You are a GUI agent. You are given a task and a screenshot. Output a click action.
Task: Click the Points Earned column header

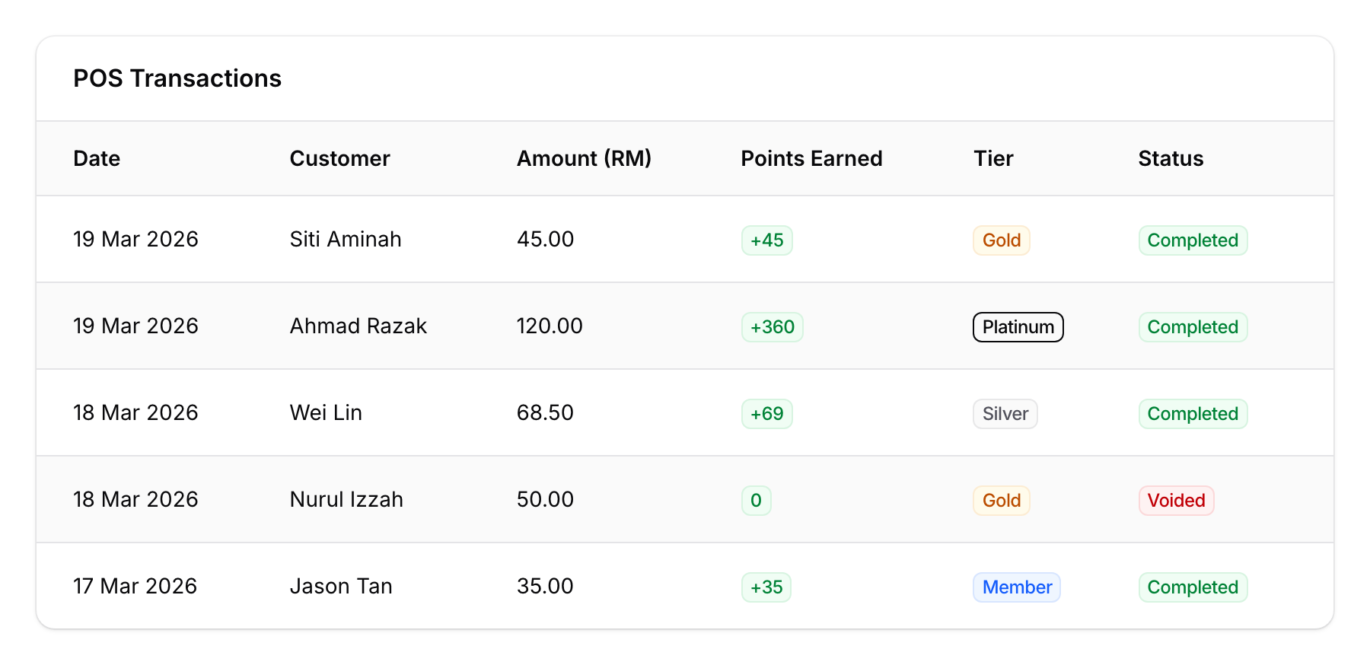coord(811,158)
